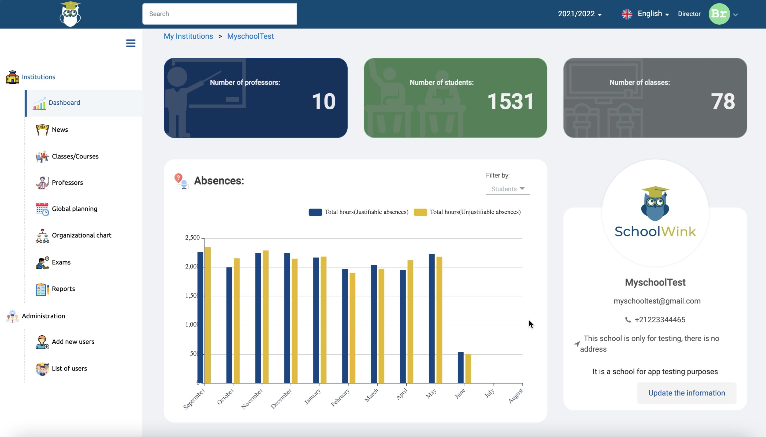This screenshot has height=437, width=766.
Task: Open the Exams sidebar icon
Action: pos(42,262)
